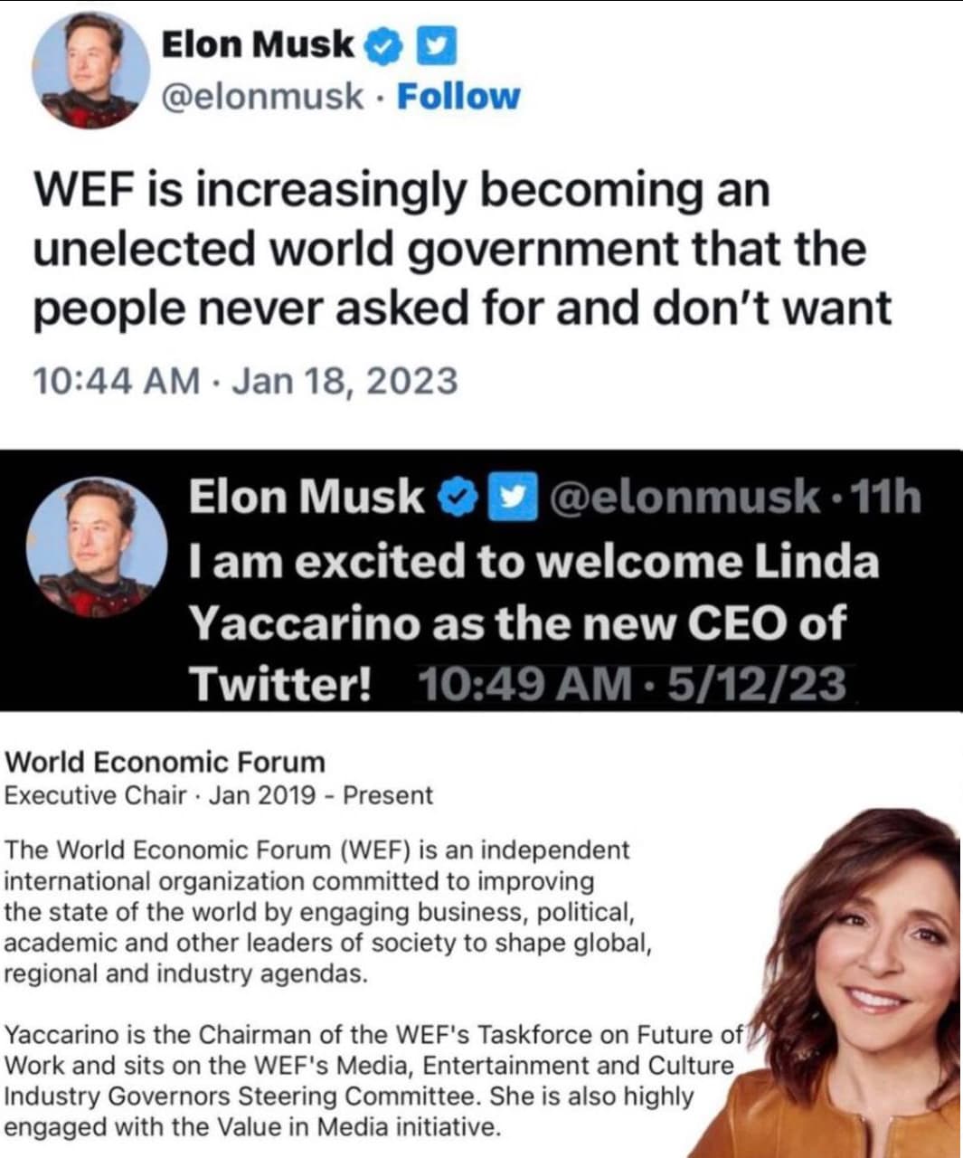Click the blue verified badge in the top tweet
The height and width of the screenshot is (1158, 963).
pyautogui.click(x=383, y=44)
